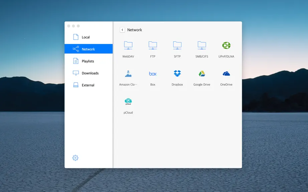
Task: Click the FTP label text
Action: [153, 56]
